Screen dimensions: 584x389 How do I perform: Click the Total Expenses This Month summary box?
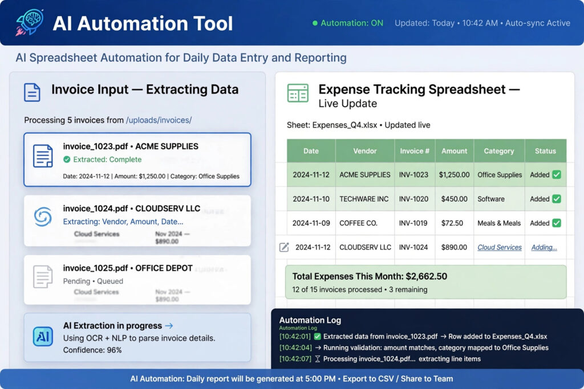[425, 282]
